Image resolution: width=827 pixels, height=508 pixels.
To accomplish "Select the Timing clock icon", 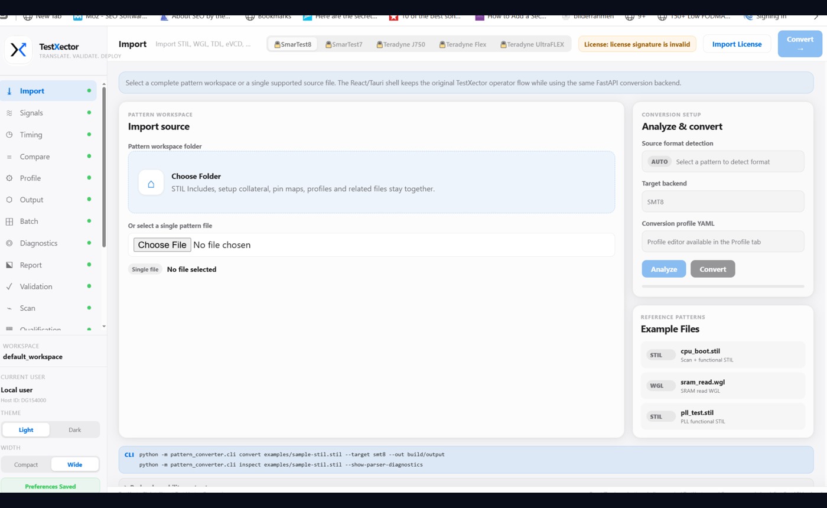I will 9,135.
